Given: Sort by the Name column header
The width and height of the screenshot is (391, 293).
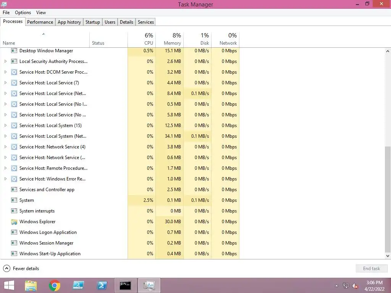Looking at the screenshot, I should 45,39.
